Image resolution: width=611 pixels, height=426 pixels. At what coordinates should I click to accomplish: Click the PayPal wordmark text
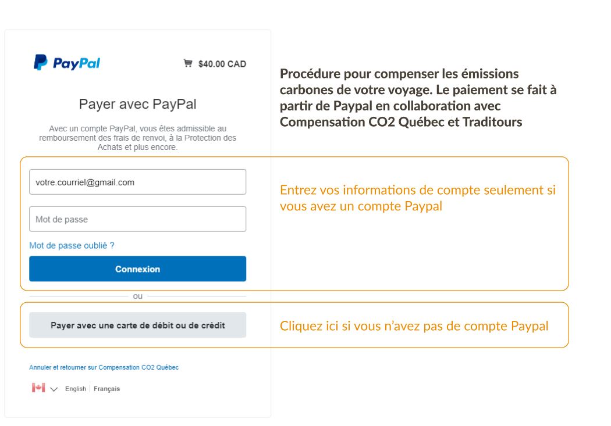[77, 63]
